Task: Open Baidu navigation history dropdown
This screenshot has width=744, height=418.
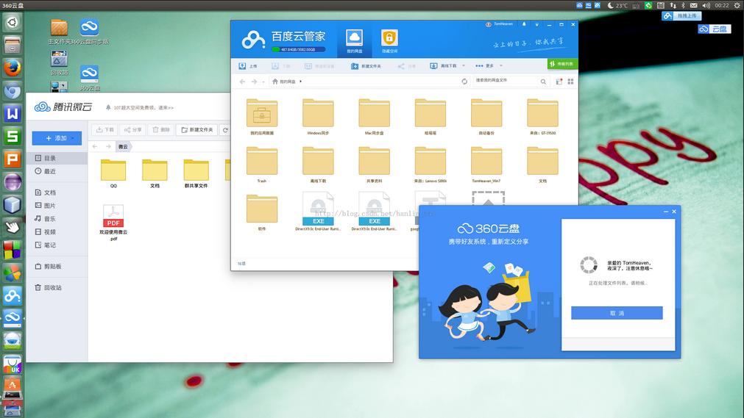Action: click(x=263, y=82)
